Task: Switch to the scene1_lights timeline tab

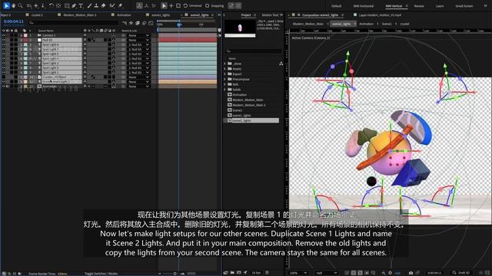Action: click(161, 15)
